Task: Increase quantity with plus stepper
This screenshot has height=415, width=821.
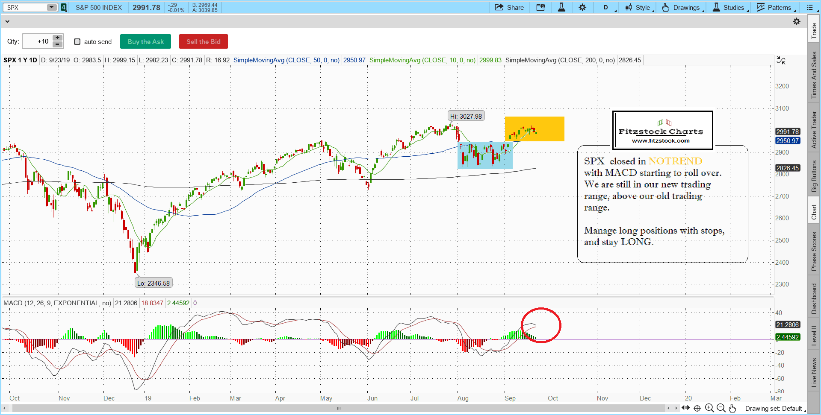Action: [57, 38]
